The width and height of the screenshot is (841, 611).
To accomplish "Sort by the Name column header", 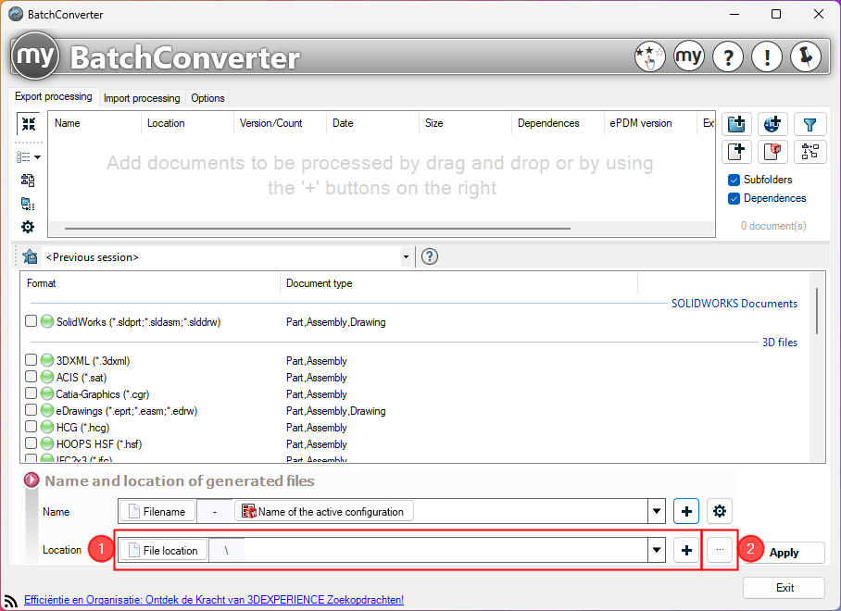I will coord(94,123).
